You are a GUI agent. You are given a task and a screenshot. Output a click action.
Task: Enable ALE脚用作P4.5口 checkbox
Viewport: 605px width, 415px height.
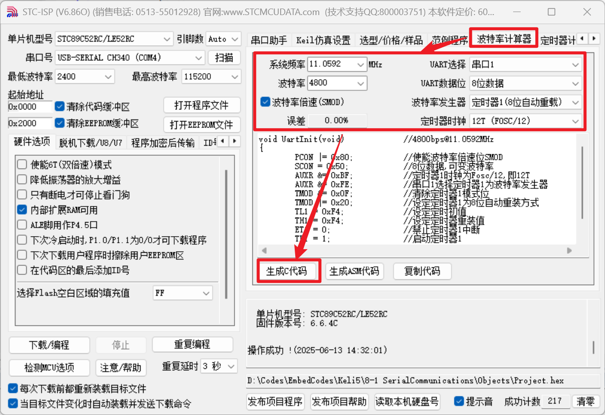pyautogui.click(x=22, y=225)
